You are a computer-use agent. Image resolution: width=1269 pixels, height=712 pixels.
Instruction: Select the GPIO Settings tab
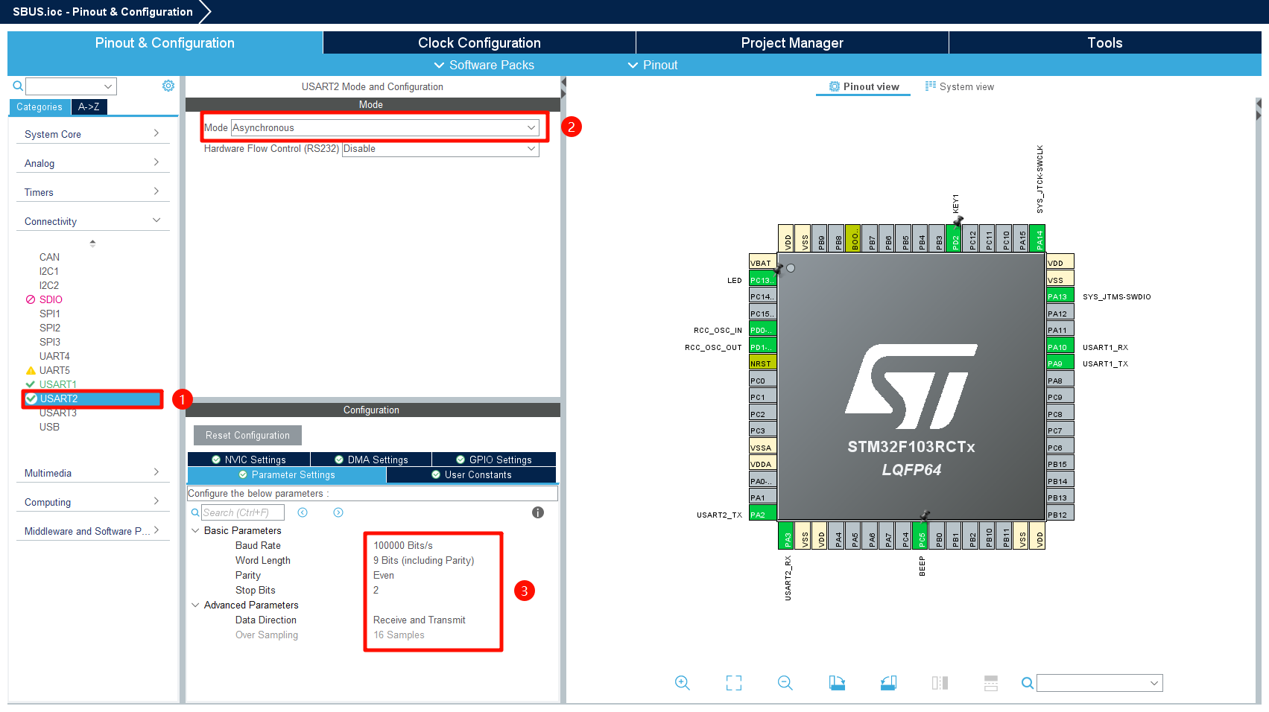pos(494,460)
